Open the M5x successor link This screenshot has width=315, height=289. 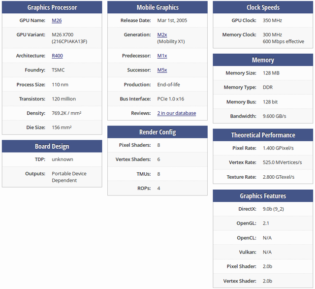pos(162,70)
